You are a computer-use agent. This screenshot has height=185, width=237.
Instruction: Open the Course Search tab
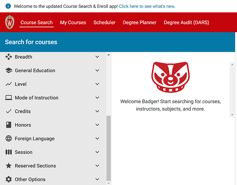point(37,22)
